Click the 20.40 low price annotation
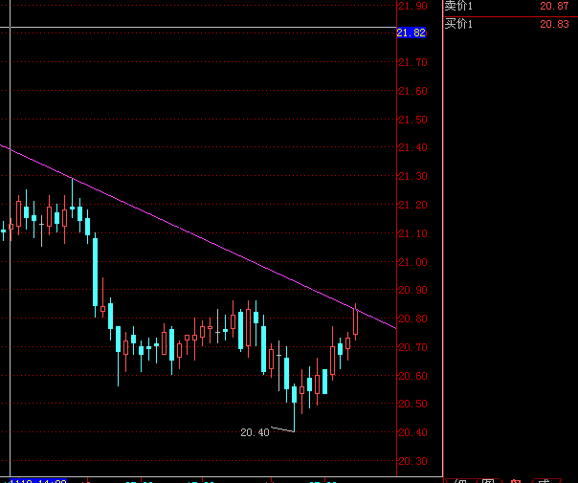 pyautogui.click(x=255, y=432)
